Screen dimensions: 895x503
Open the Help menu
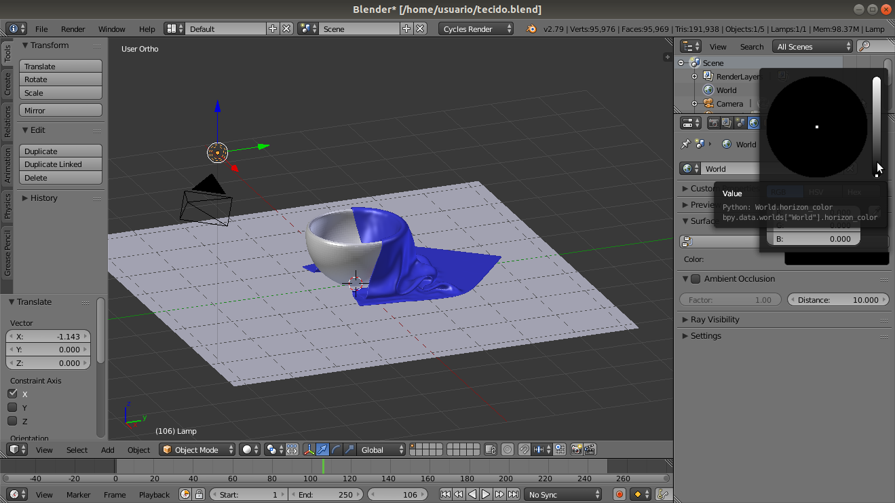(147, 29)
